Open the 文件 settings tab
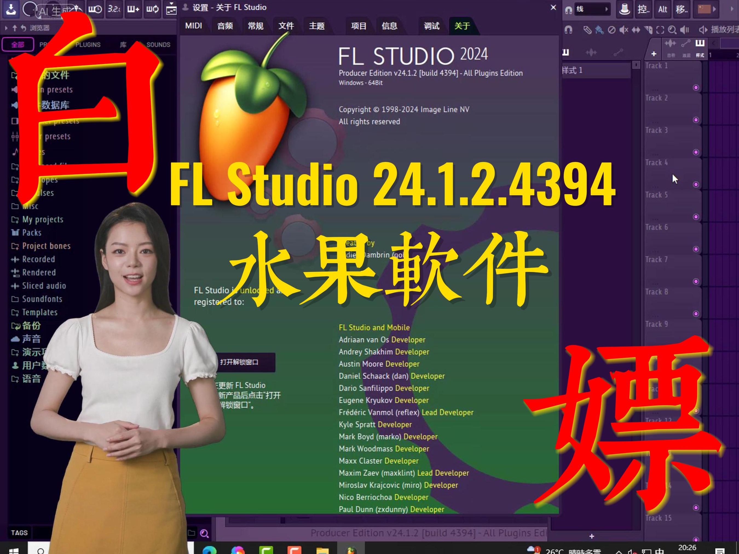 click(286, 26)
